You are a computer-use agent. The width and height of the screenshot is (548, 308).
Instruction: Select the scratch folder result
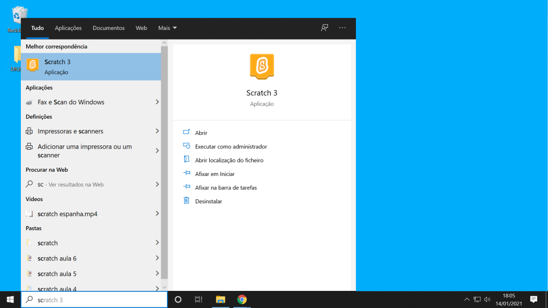[x=91, y=243]
